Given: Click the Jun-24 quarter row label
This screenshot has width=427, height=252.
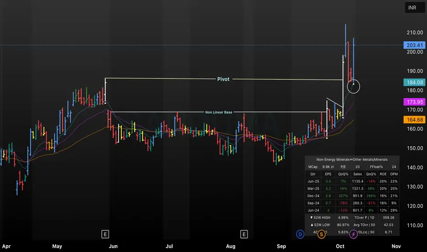Looking at the screenshot, I should 313,210.
